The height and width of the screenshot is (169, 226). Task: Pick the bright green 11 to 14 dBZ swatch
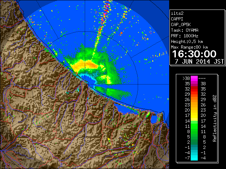coord(194,126)
